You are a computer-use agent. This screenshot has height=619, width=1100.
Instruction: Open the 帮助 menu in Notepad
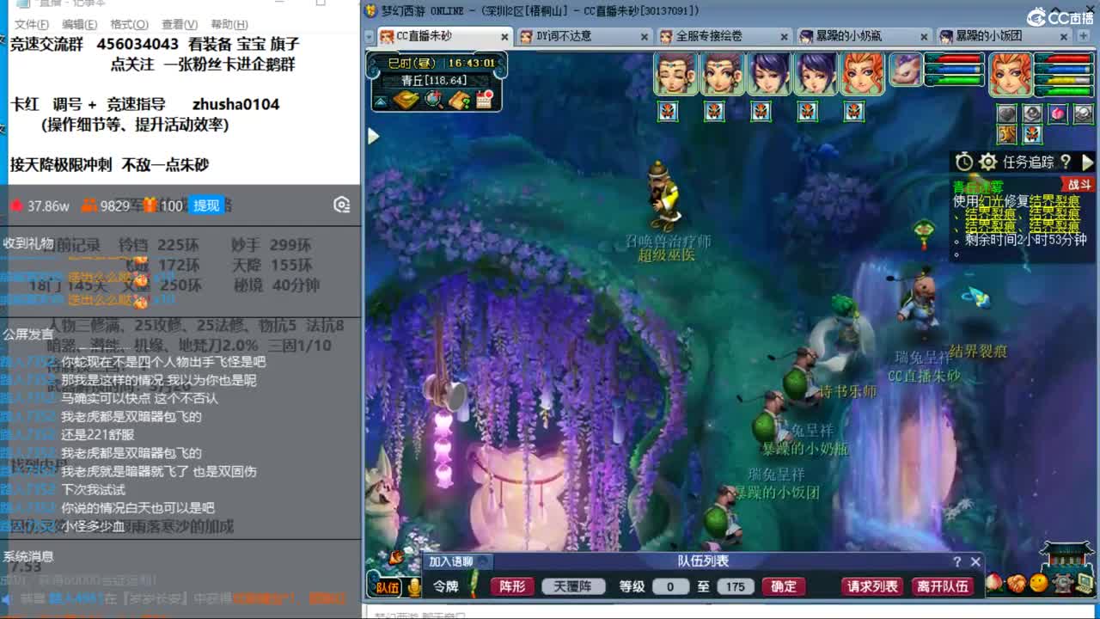click(229, 24)
